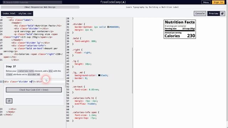Click the '<header>' tag on line 11
The image size is (228, 128).
coord(16,23)
